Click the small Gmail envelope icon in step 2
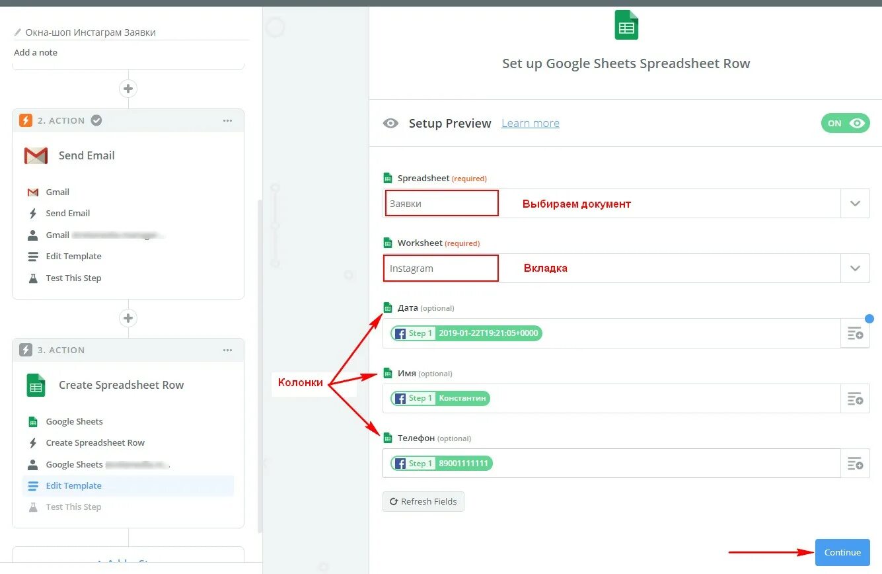This screenshot has height=574, width=882. click(33, 192)
